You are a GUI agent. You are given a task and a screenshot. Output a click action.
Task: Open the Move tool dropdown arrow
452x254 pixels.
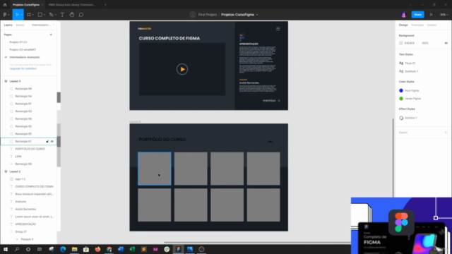pos(21,15)
